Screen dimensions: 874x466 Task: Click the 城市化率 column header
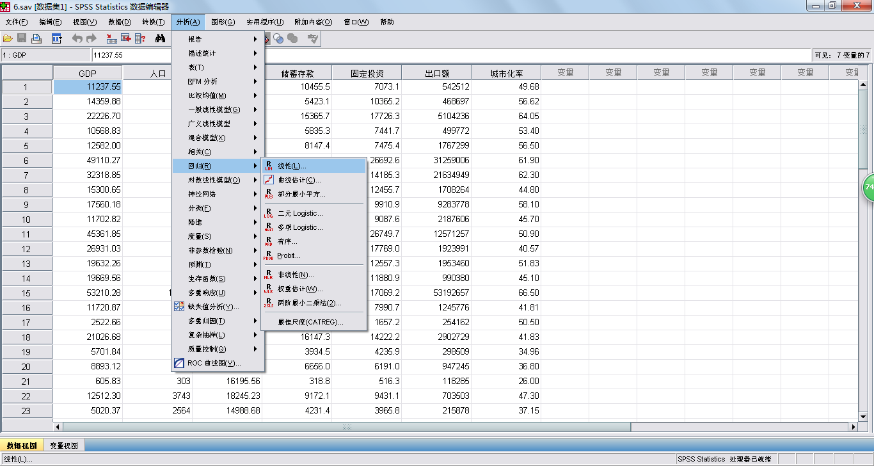pyautogui.click(x=506, y=72)
